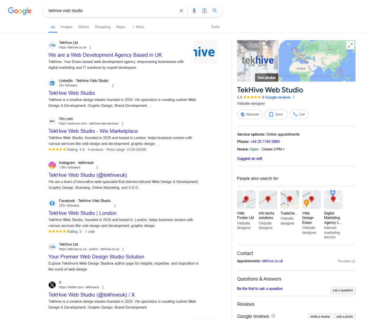Open See photos thumbnail

pyautogui.click(x=258, y=61)
